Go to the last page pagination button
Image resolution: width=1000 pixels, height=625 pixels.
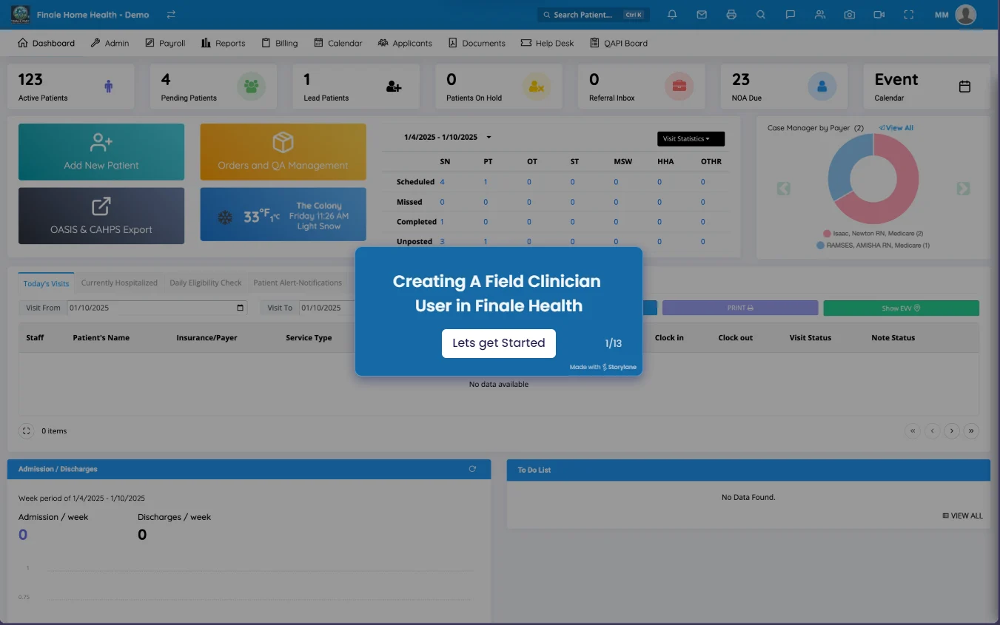[x=971, y=430]
